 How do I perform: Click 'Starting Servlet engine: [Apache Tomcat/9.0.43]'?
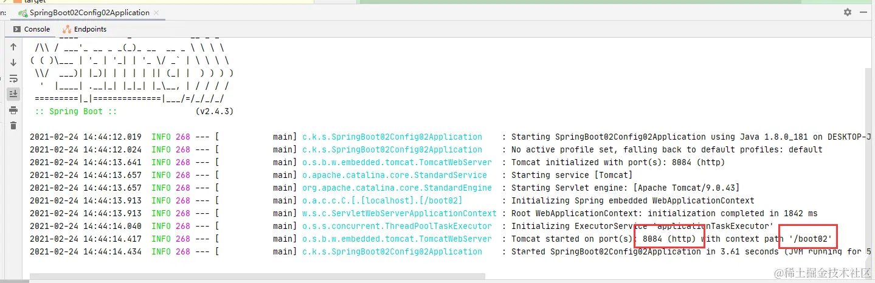[625, 188]
